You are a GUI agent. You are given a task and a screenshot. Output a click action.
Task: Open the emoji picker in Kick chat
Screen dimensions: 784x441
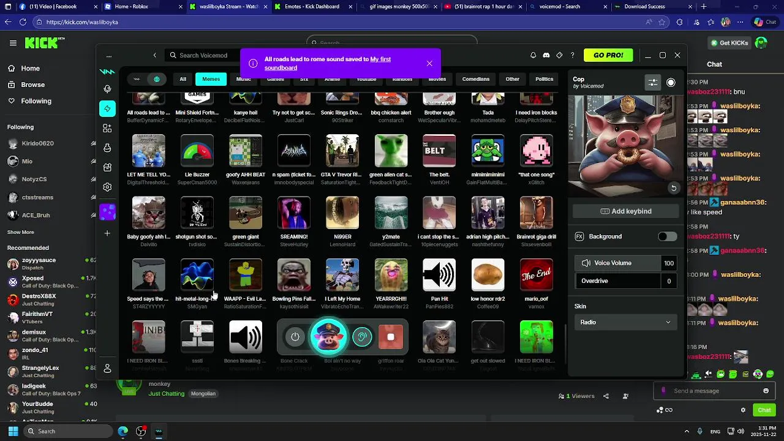tap(766, 391)
